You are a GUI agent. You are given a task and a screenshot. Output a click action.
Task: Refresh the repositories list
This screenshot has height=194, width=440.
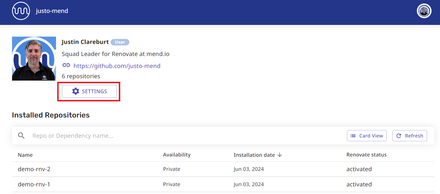tap(410, 136)
